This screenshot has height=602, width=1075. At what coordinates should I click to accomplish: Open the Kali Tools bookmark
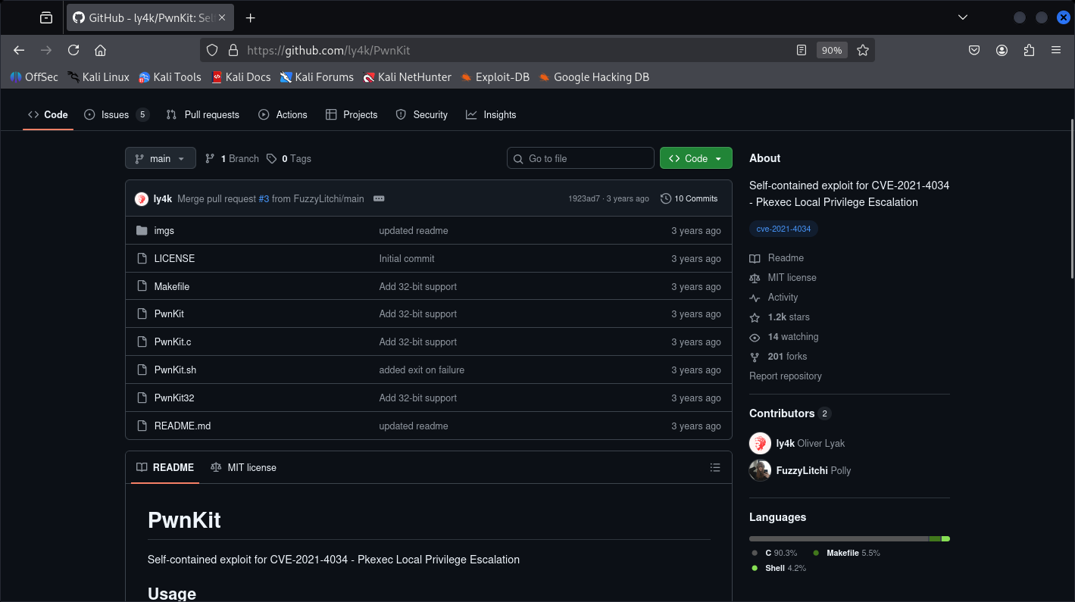coord(170,76)
